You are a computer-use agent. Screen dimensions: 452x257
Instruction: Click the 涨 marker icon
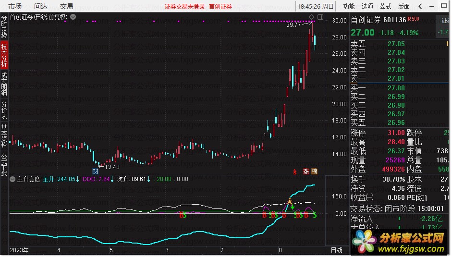[x=306, y=171]
